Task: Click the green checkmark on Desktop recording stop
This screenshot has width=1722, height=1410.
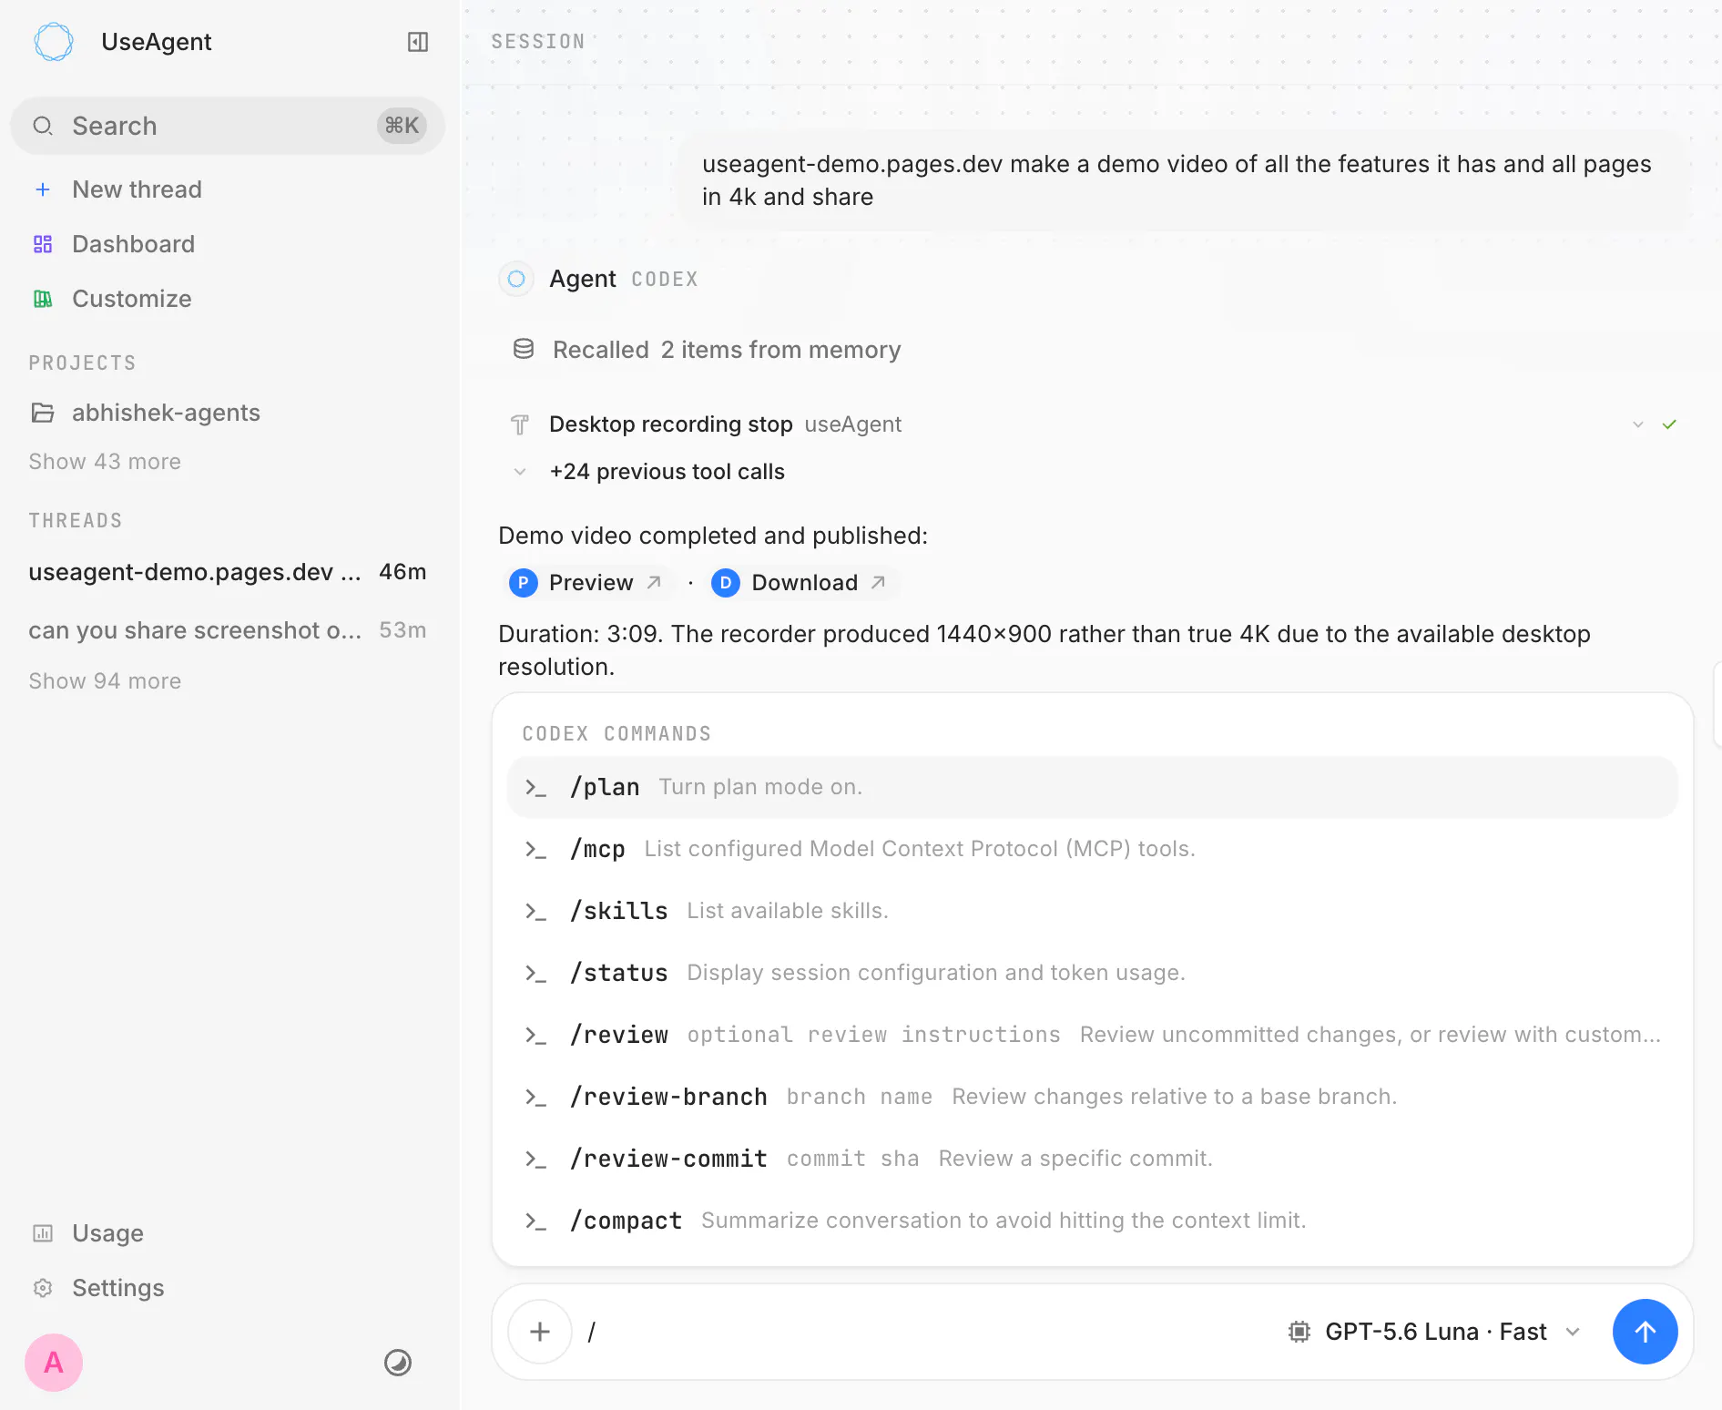Action: tap(1669, 424)
